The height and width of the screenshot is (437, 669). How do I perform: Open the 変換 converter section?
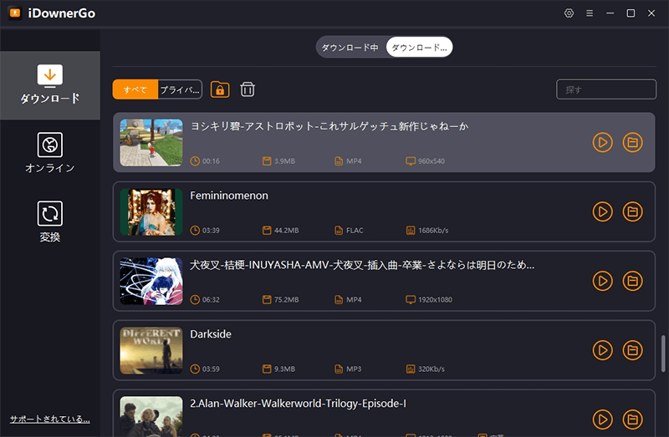coord(50,221)
